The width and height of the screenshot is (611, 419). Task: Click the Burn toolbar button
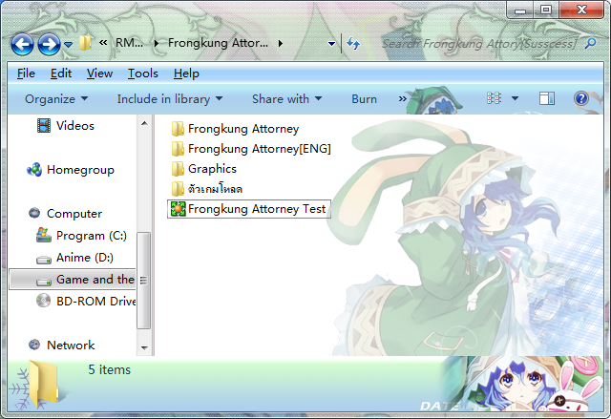point(364,99)
